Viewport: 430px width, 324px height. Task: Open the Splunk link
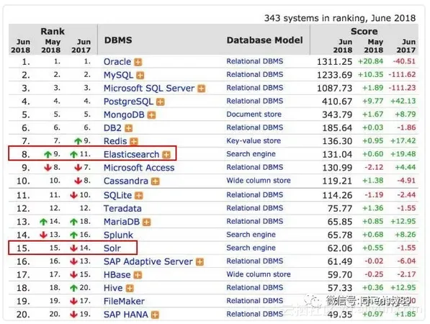tap(118, 235)
